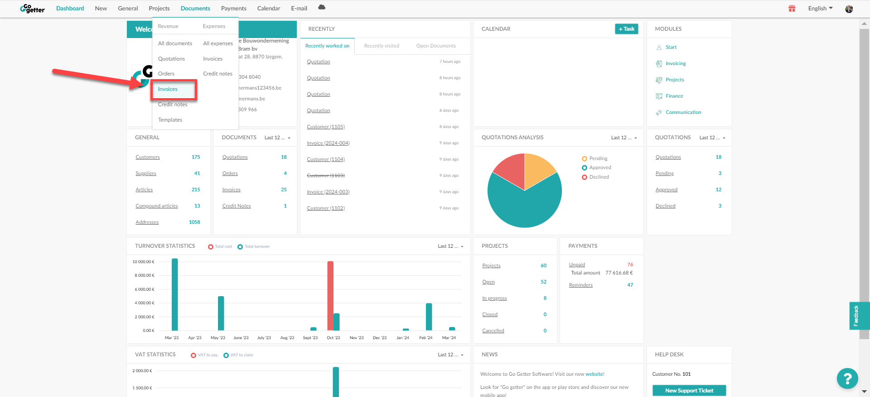Open Documents panel period dropdown
The image size is (870, 397).
277,137
